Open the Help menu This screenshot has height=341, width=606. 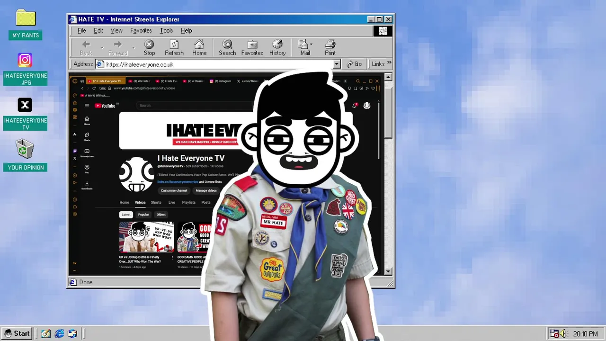coord(186,30)
